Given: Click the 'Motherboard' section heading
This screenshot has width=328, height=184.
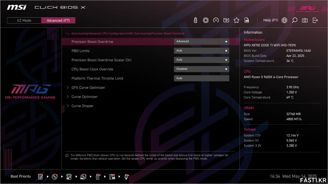Looking at the screenshot, I should click(254, 40).
